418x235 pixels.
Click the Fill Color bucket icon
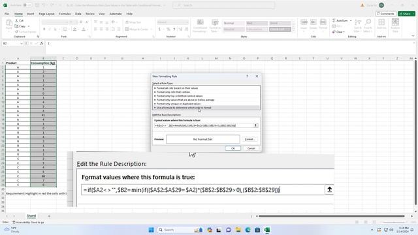75,29
